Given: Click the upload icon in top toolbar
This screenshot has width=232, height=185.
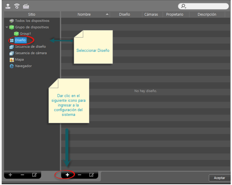Looking at the screenshot, I should (x=8, y=6).
